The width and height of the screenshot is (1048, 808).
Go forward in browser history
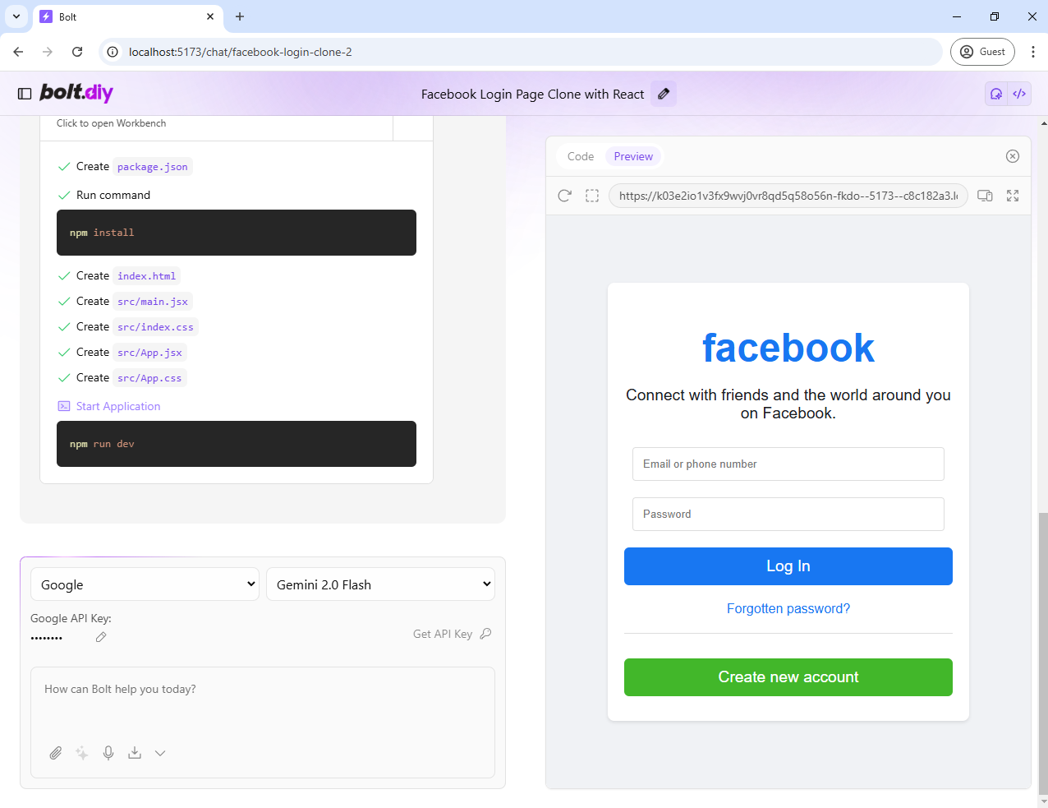[48, 52]
